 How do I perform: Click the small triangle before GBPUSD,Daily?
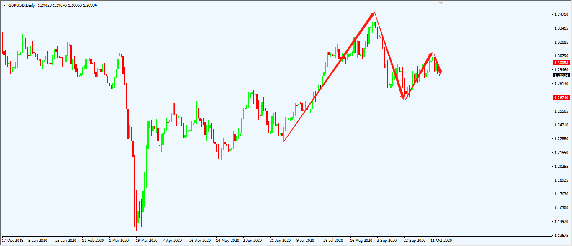point(5,5)
